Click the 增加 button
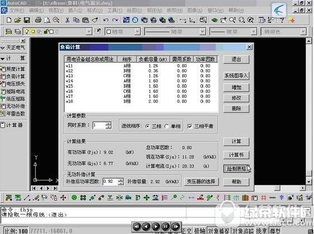314x234 pixels. click(236, 88)
